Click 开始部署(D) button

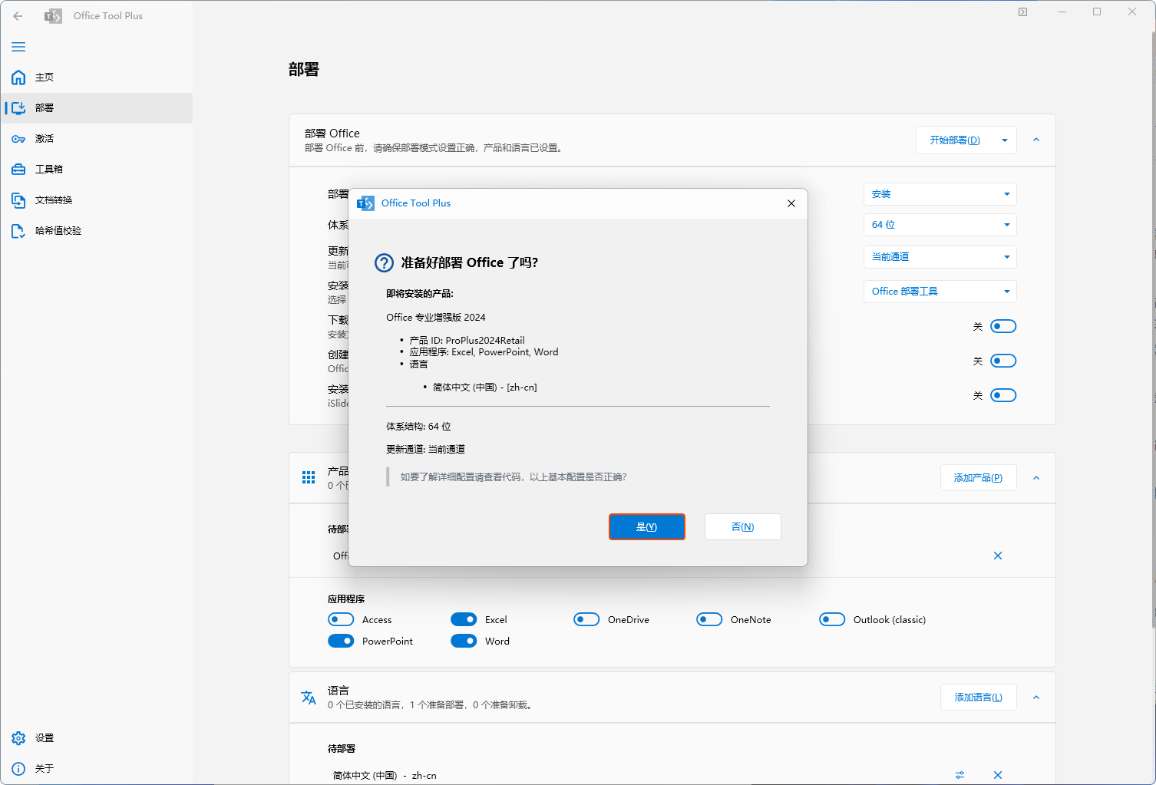(x=955, y=140)
